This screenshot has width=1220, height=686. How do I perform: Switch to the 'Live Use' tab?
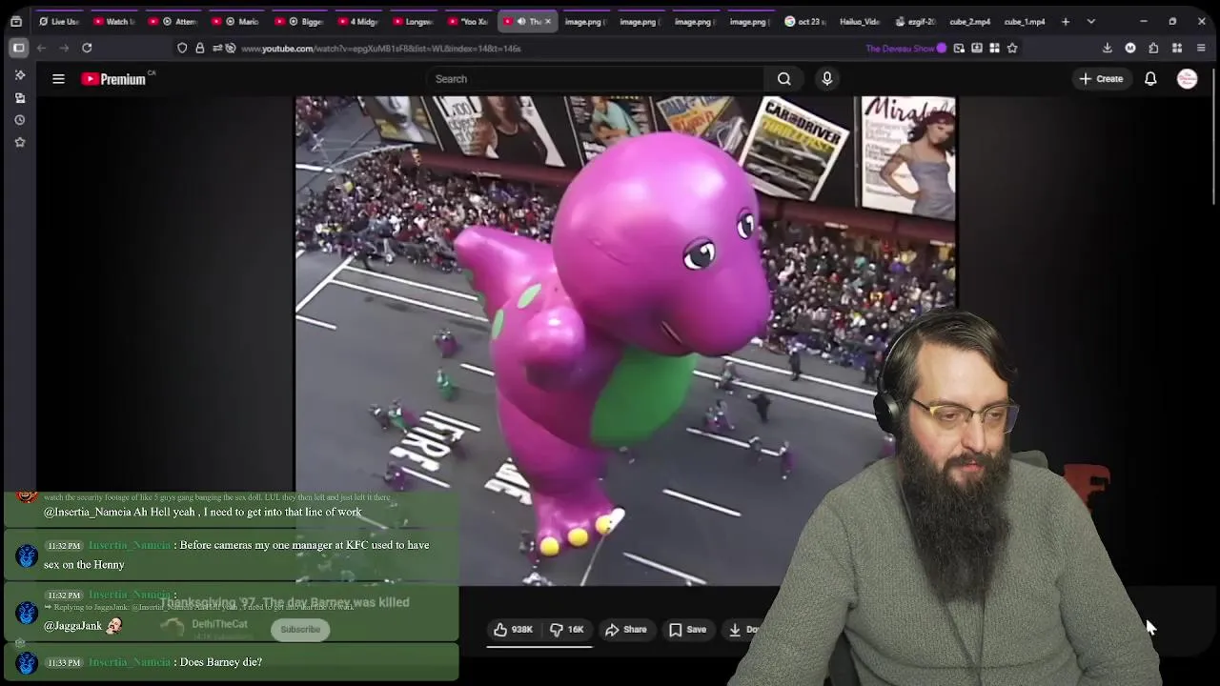coord(59,21)
